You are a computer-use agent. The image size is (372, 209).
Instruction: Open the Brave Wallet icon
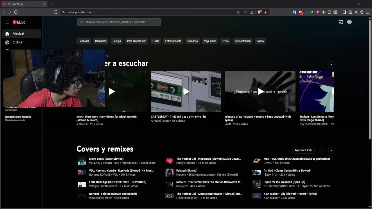click(x=350, y=12)
